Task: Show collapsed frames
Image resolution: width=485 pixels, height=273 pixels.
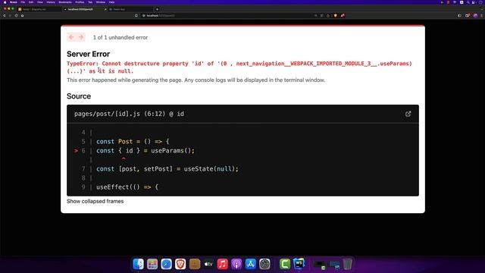Action: click(95, 201)
